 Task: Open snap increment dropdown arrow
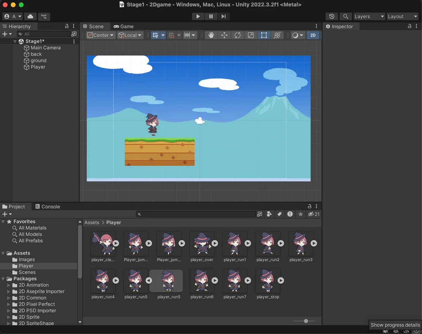click(179, 35)
